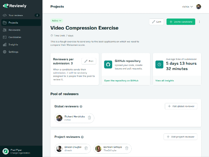
Task: Open the Reviewers section
Action: pos(21,30)
